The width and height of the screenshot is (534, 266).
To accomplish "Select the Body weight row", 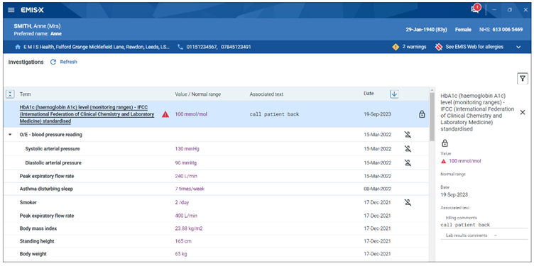I will pyautogui.click(x=217, y=254).
